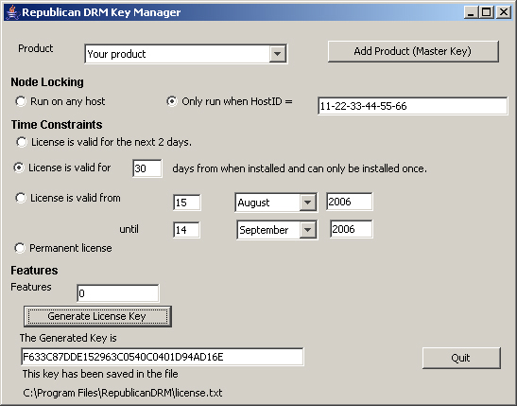Image resolution: width=517 pixels, height=406 pixels.
Task: Expand the August month dropdown
Action: (307, 202)
